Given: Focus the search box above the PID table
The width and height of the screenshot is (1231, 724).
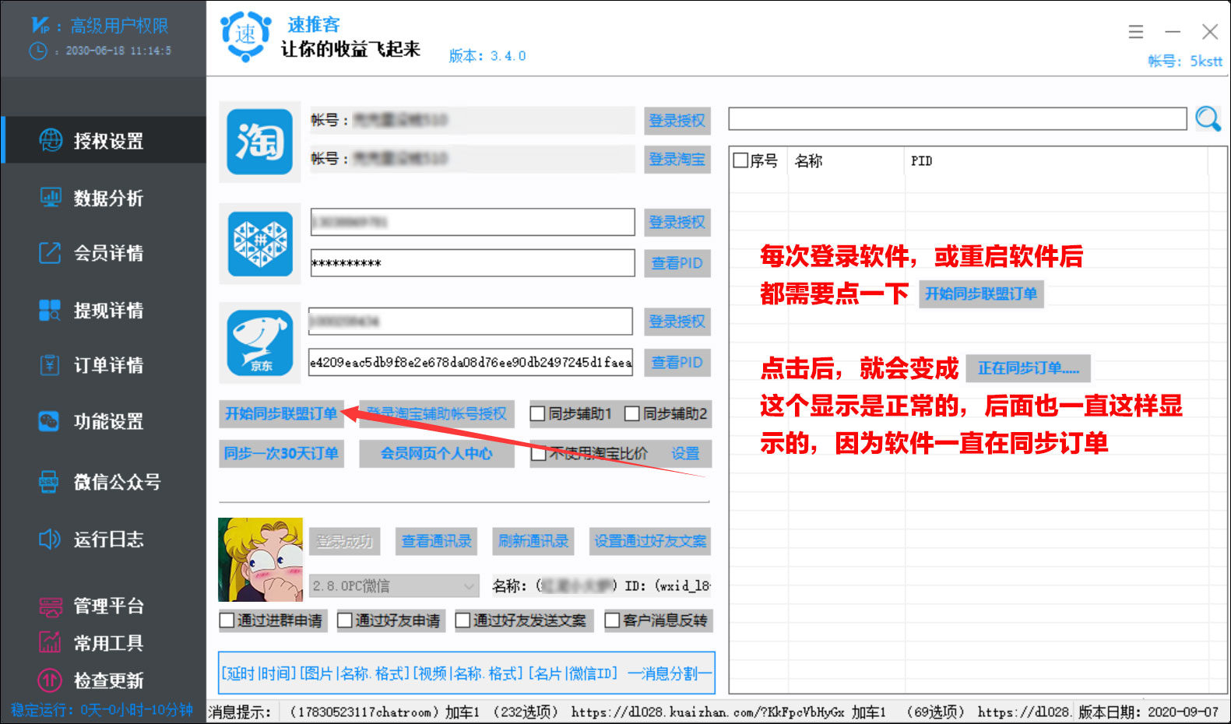Looking at the screenshot, I should pyautogui.click(x=958, y=119).
